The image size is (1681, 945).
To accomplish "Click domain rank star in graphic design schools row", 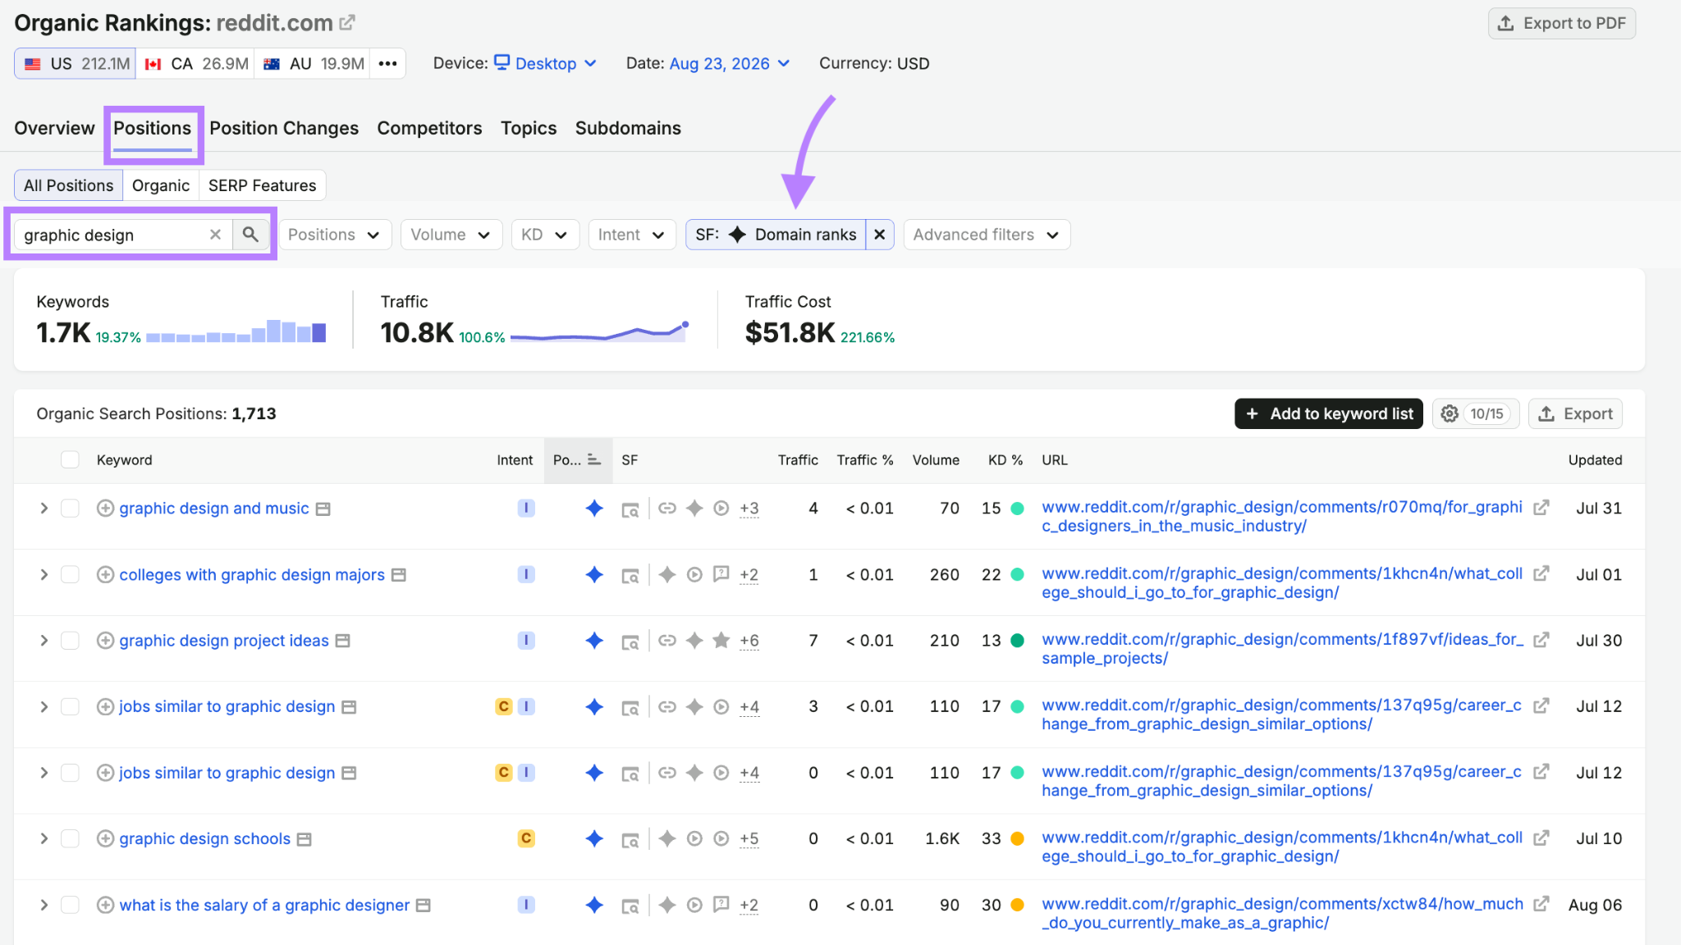I will click(x=594, y=838).
